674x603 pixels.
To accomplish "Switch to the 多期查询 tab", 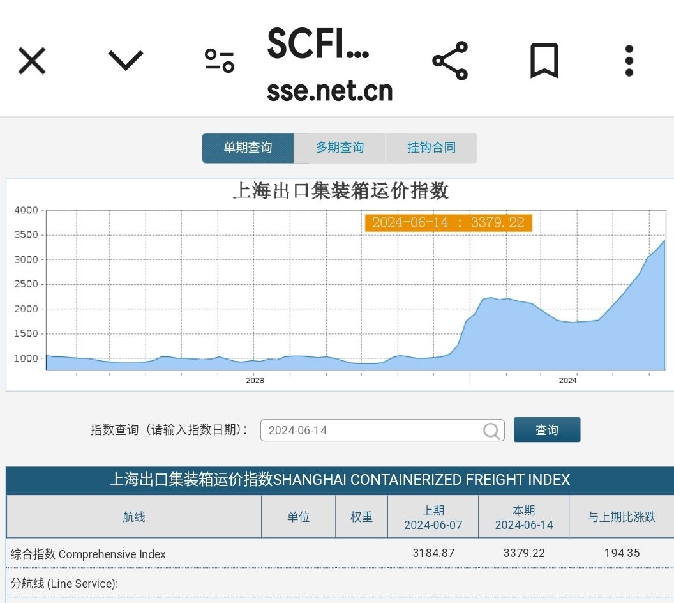I will pos(339,148).
